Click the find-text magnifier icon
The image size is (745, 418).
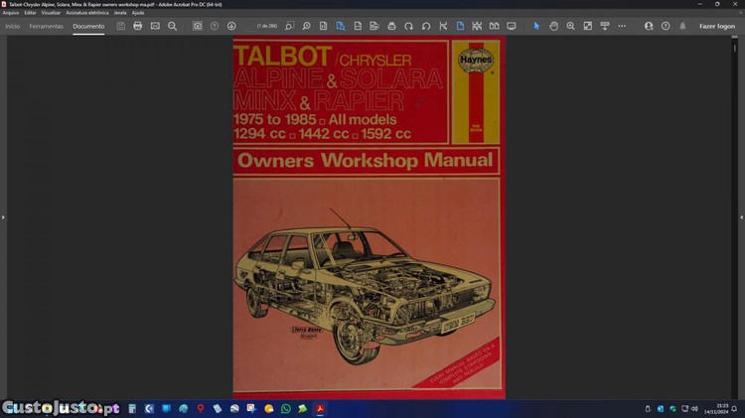pos(172,26)
